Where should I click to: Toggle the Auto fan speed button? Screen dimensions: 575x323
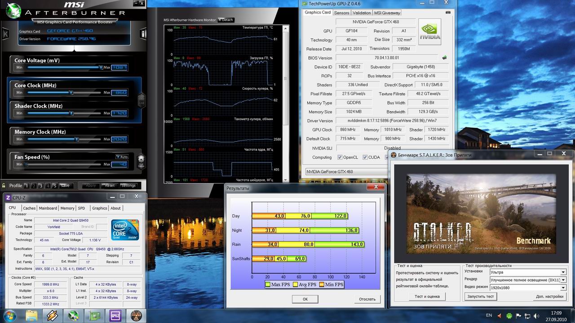122,157
